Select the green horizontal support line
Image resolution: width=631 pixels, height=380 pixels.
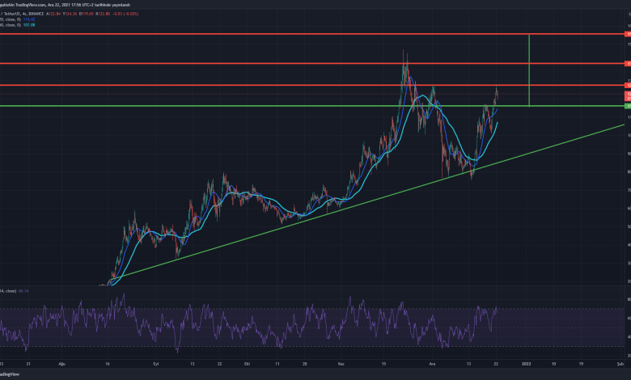click(x=243, y=106)
